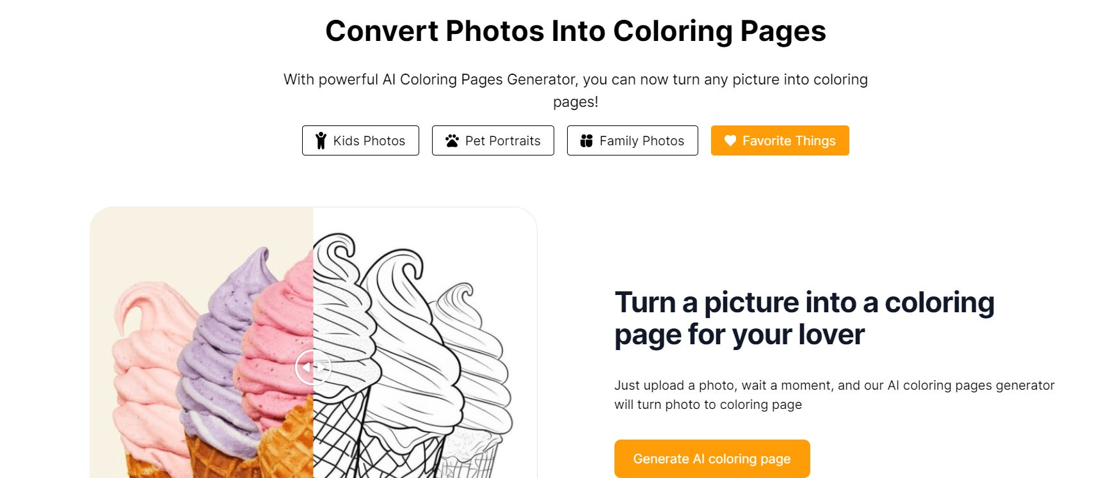This screenshot has height=478, width=1113.
Task: Click the before/after comparison slider handle
Action: (313, 367)
